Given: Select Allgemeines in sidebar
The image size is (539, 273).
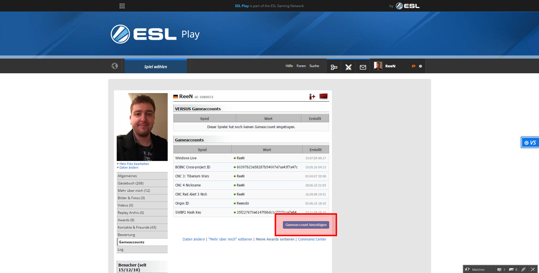Looking at the screenshot, I should pos(142,176).
